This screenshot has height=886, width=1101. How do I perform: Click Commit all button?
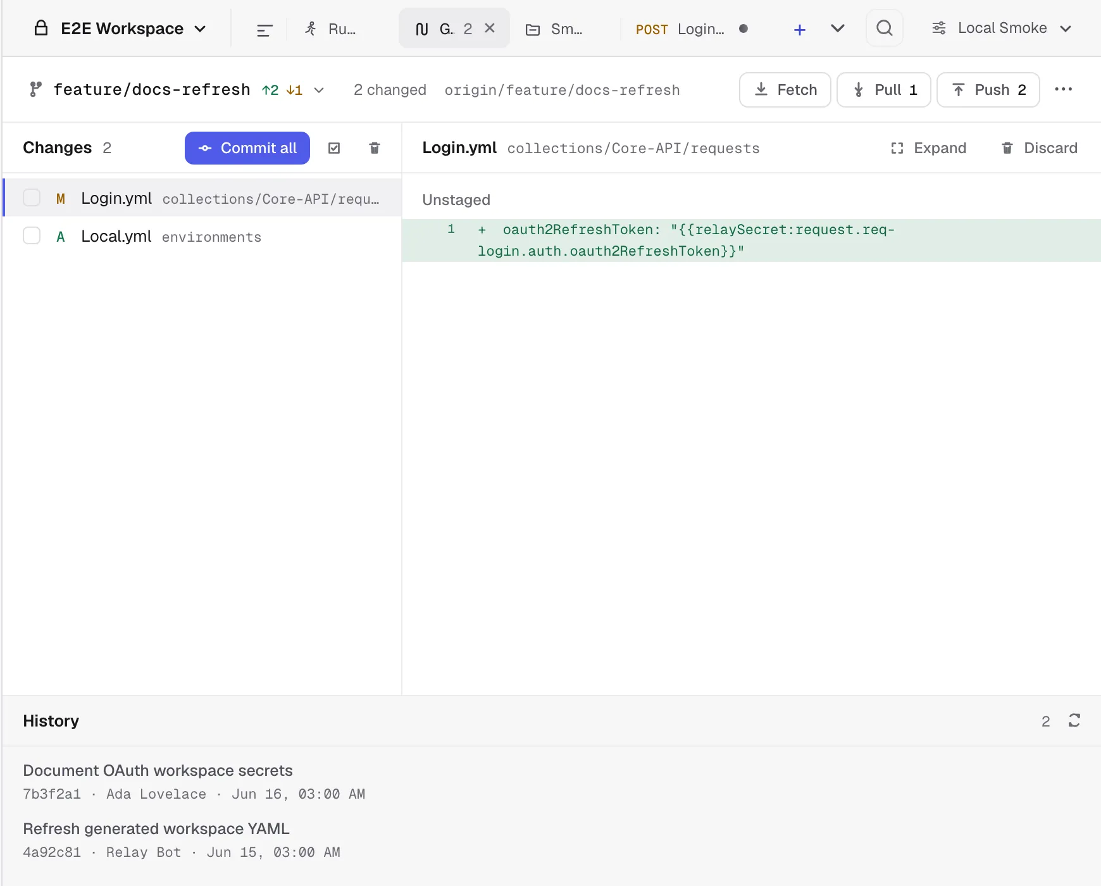pos(247,148)
